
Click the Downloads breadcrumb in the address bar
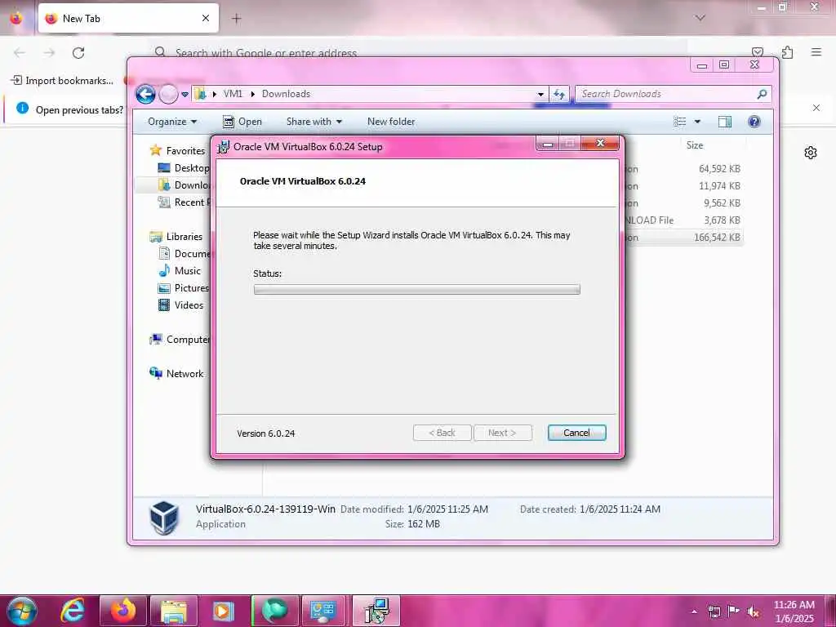pyautogui.click(x=286, y=94)
